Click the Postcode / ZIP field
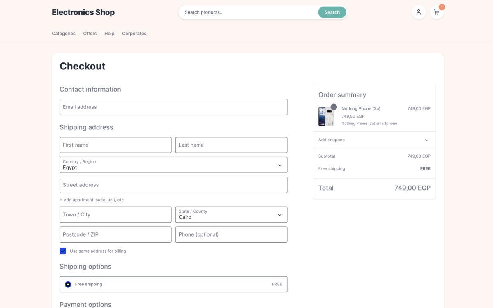This screenshot has height=308, width=493. pyautogui.click(x=115, y=234)
